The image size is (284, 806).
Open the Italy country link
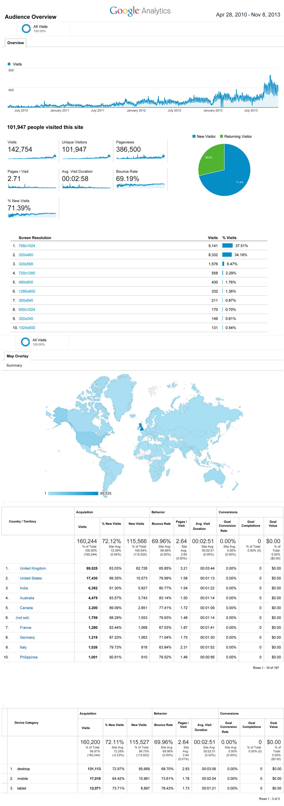point(23,647)
